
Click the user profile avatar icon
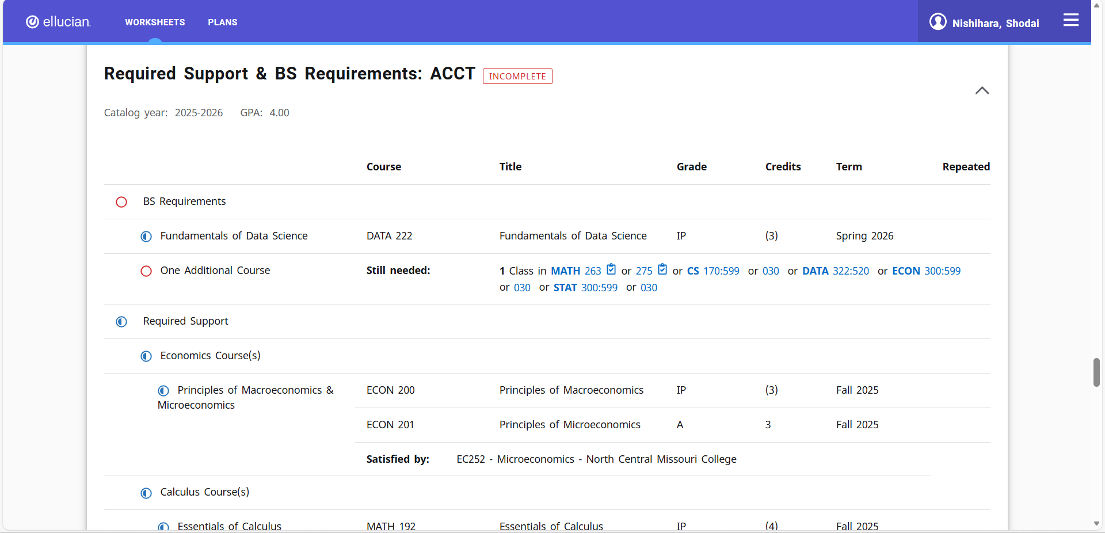[938, 22]
